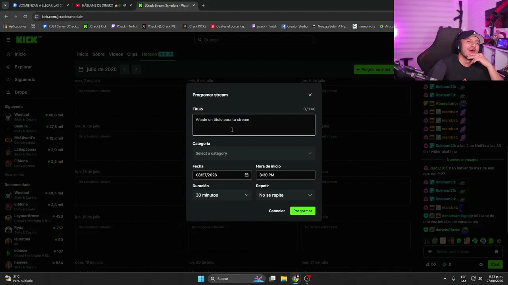508x285 pixels.
Task: Open LeymarBrown in Recomendado list
Action: coord(34,218)
